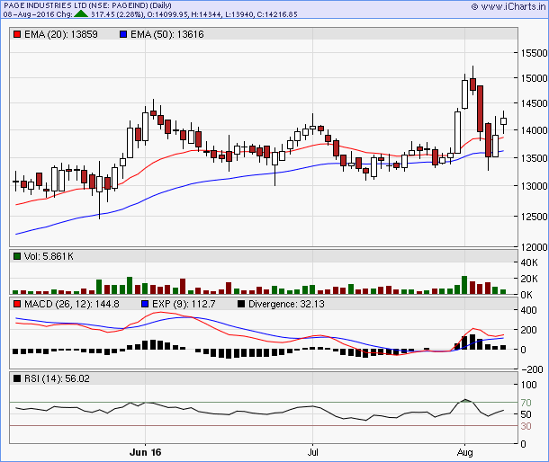The width and height of the screenshot is (549, 462).
Task: Click the -200 MACD axis label
Action: tap(532, 369)
